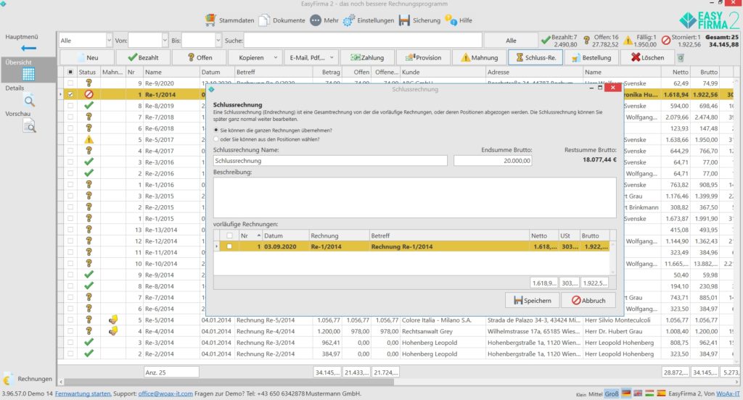This screenshot has width=743, height=400.
Task: Open Stammdaten from the top menu
Action: click(x=230, y=20)
